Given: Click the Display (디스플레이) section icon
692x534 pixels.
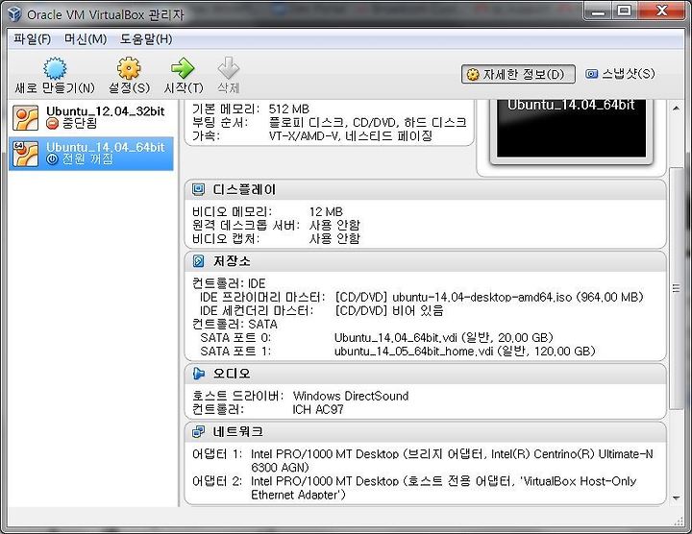Looking at the screenshot, I should (x=198, y=189).
